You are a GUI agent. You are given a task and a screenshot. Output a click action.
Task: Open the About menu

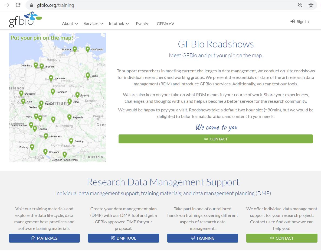pyautogui.click(x=70, y=24)
